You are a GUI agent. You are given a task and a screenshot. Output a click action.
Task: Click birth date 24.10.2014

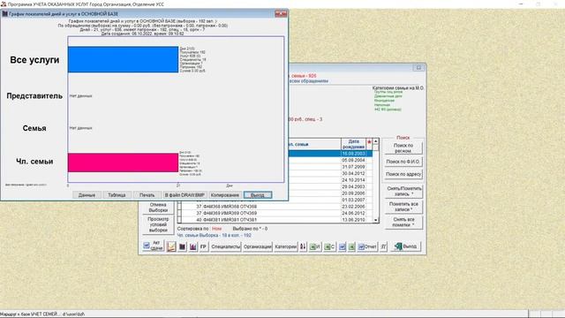pyautogui.click(x=353, y=180)
